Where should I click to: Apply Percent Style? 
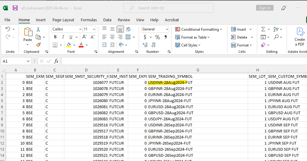(x=158, y=37)
